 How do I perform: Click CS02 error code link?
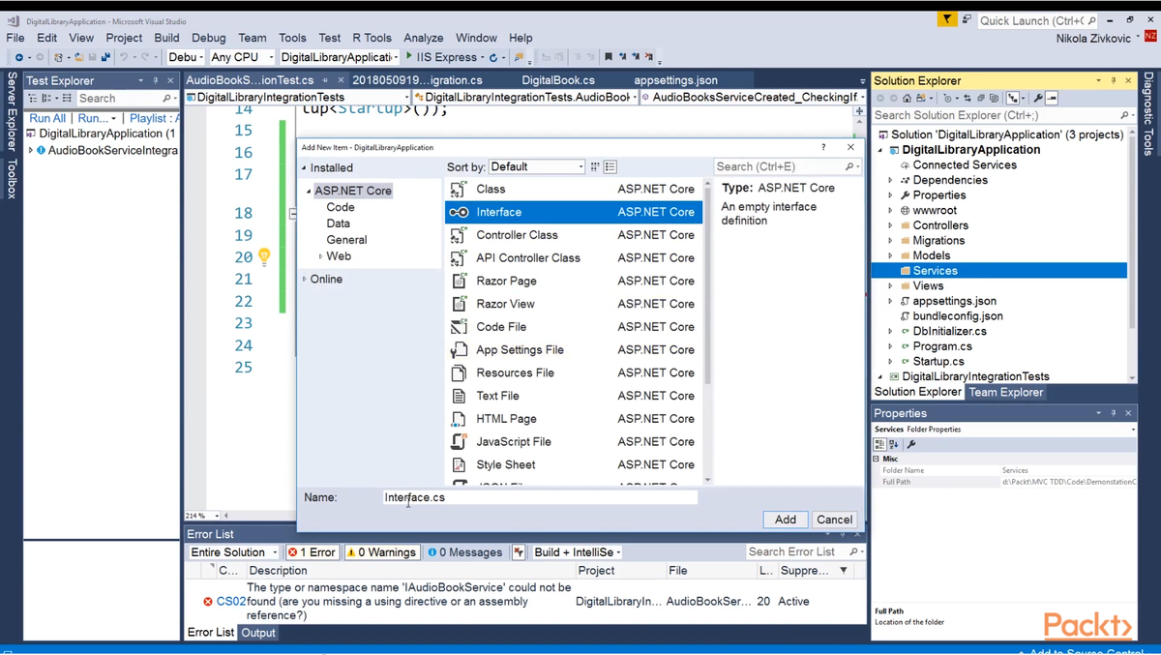coord(231,601)
